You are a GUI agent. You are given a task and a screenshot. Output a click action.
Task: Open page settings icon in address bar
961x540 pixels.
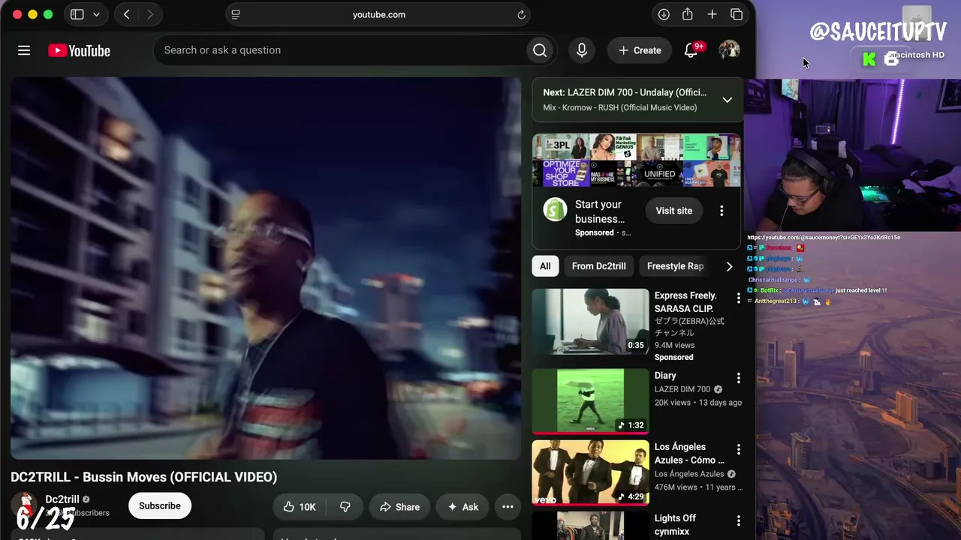[x=236, y=14]
